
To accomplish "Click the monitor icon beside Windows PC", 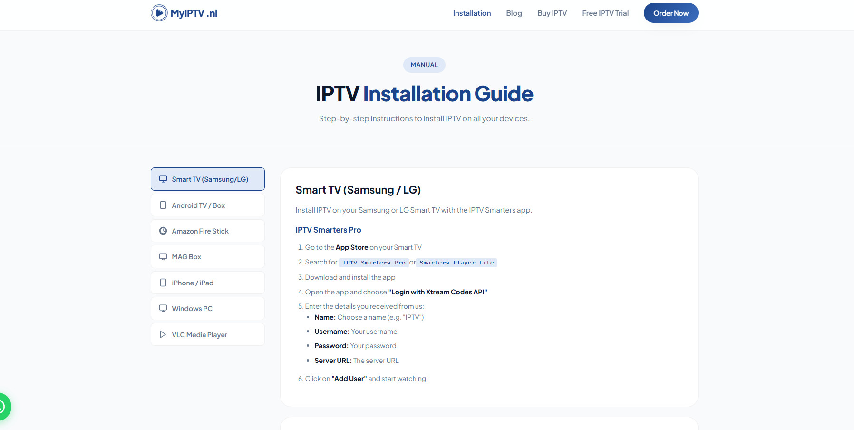I will point(163,308).
